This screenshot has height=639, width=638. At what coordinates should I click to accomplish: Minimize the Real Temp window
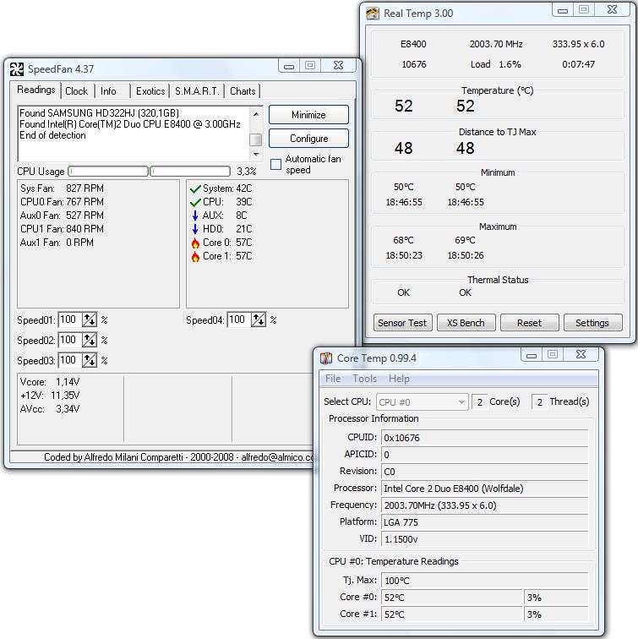click(563, 10)
